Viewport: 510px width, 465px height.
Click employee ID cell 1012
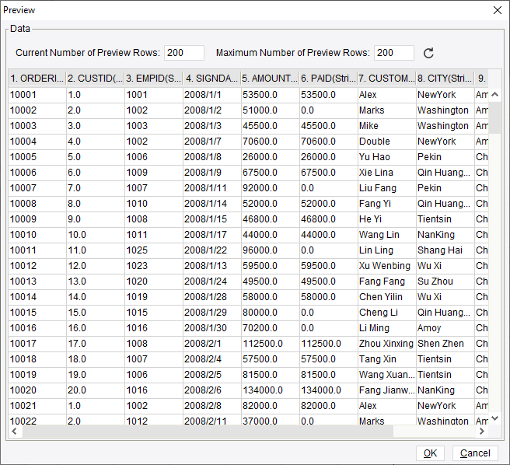click(x=153, y=420)
